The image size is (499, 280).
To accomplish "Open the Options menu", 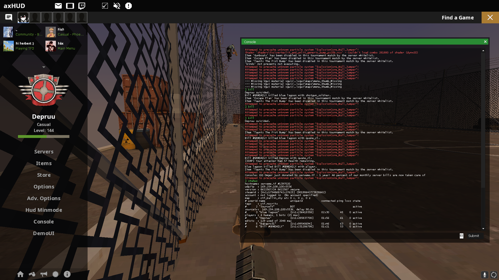I will [44, 187].
